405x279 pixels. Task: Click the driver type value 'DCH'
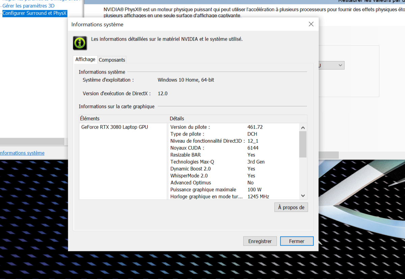252,134
